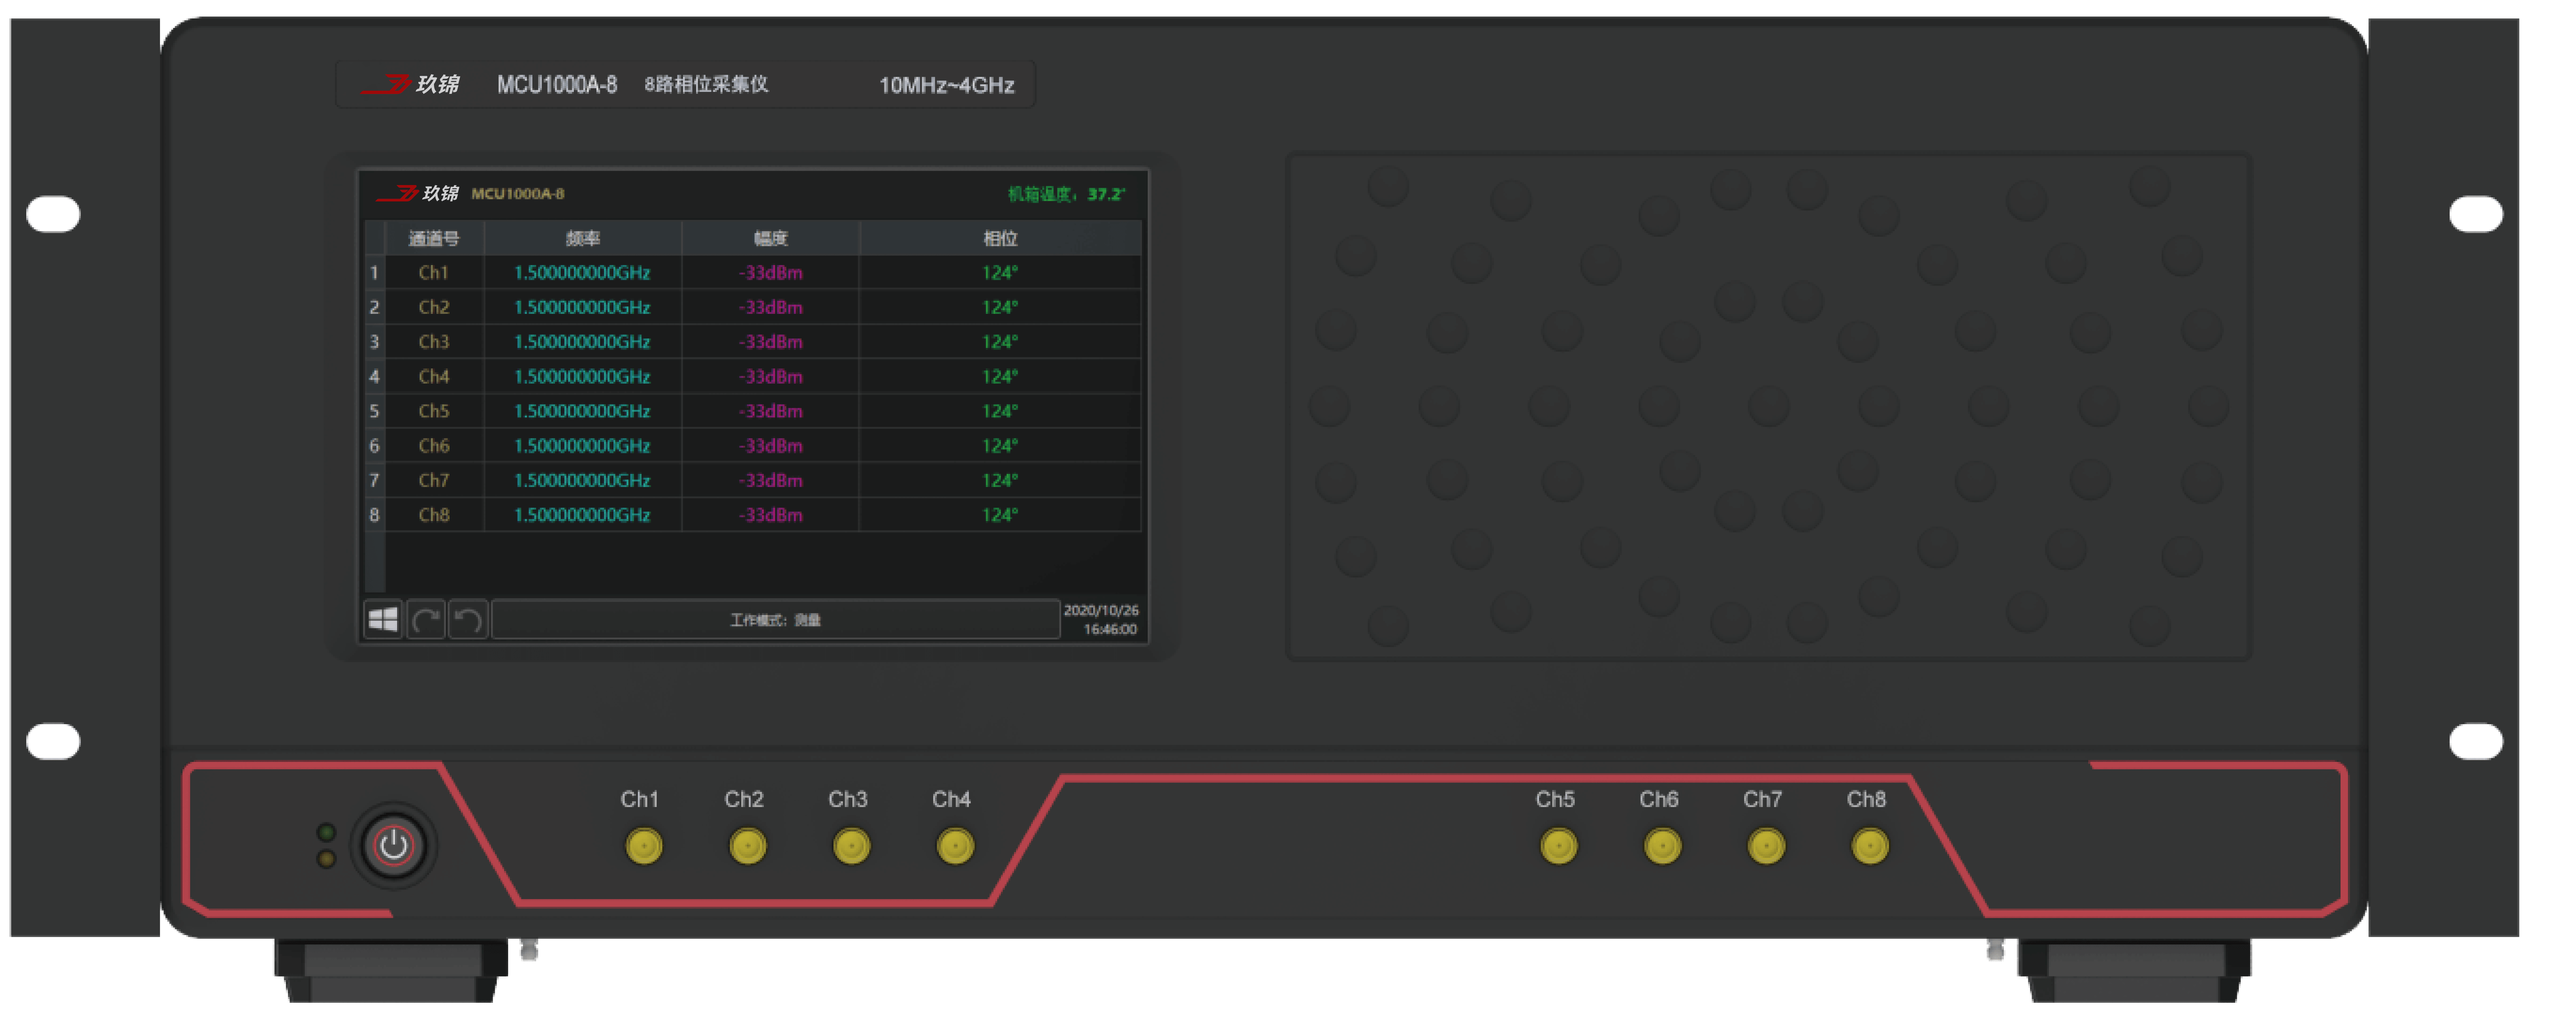Click Ch3 phase 124° cell
The image size is (2576, 1029).
[x=1000, y=342]
